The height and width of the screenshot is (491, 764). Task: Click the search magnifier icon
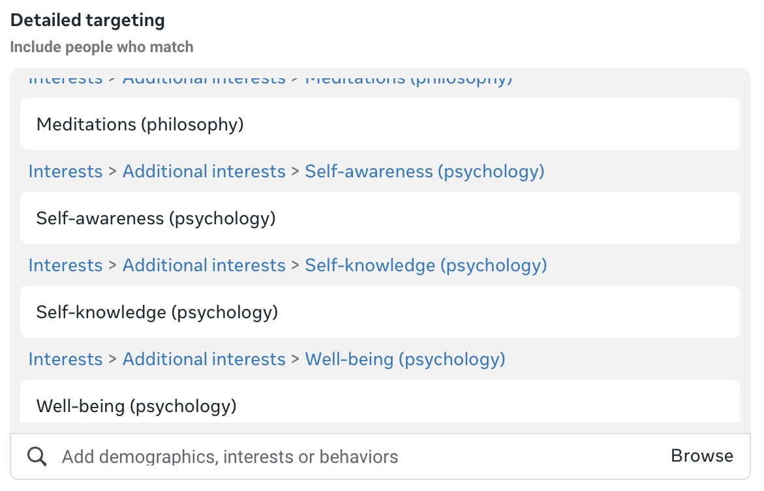37,456
